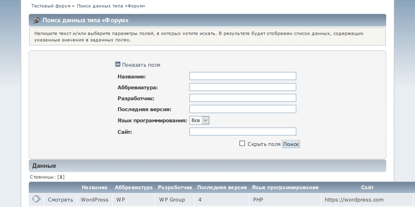Open the https://wordpress.com site cell
Image resolution: width=415 pixels, height=207 pixels.
[x=354, y=200]
